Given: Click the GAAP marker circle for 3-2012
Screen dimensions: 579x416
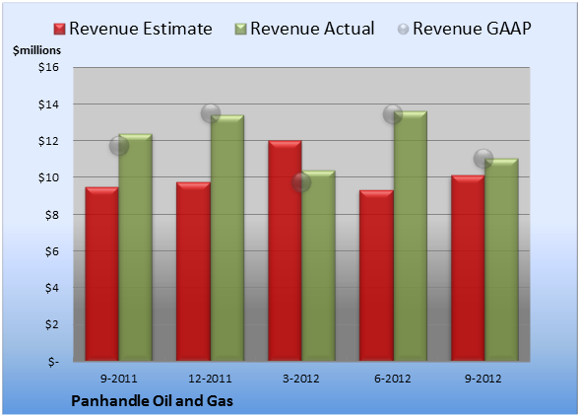Looking at the screenshot, I should [x=301, y=182].
